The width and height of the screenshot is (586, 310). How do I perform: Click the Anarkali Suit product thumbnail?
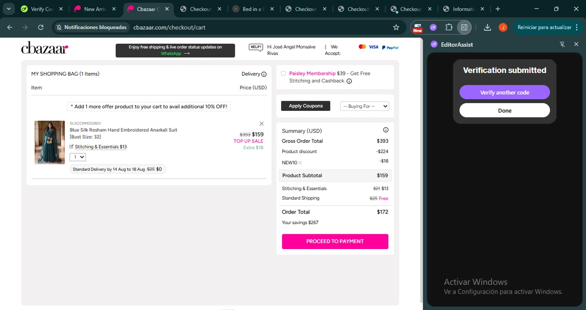[x=50, y=143]
